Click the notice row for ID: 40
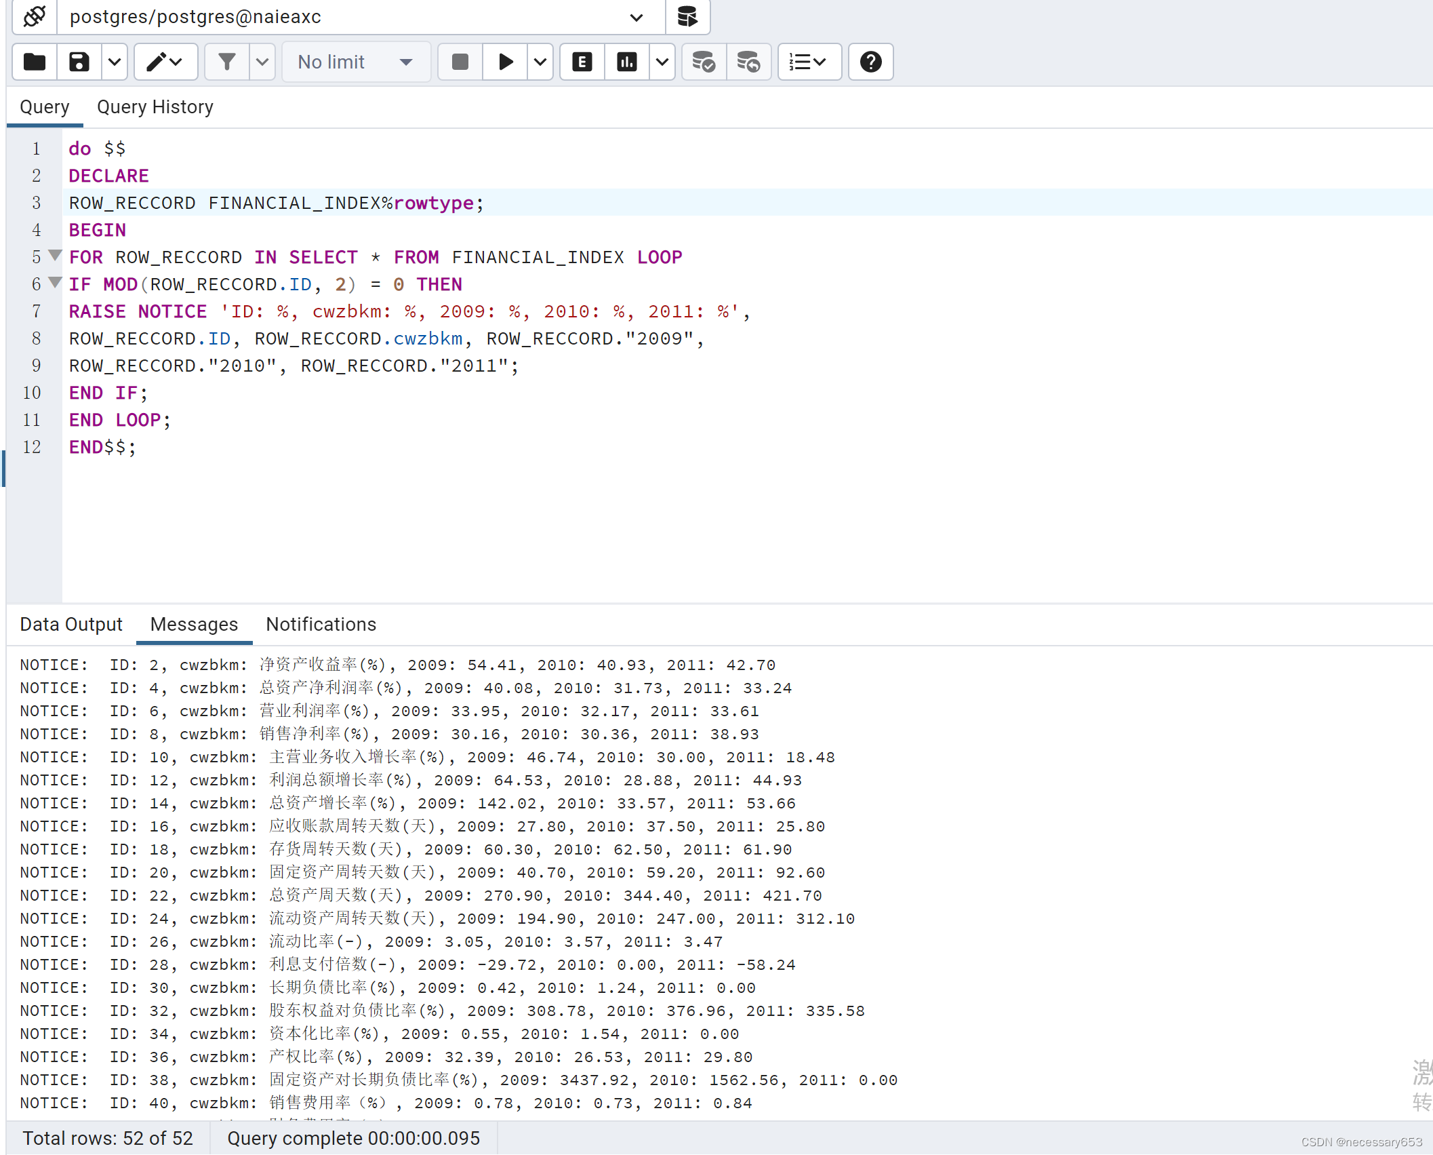 386,1103
